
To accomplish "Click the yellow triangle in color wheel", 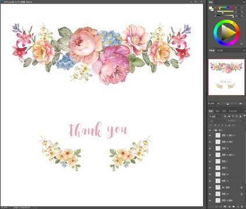I will (228, 33).
